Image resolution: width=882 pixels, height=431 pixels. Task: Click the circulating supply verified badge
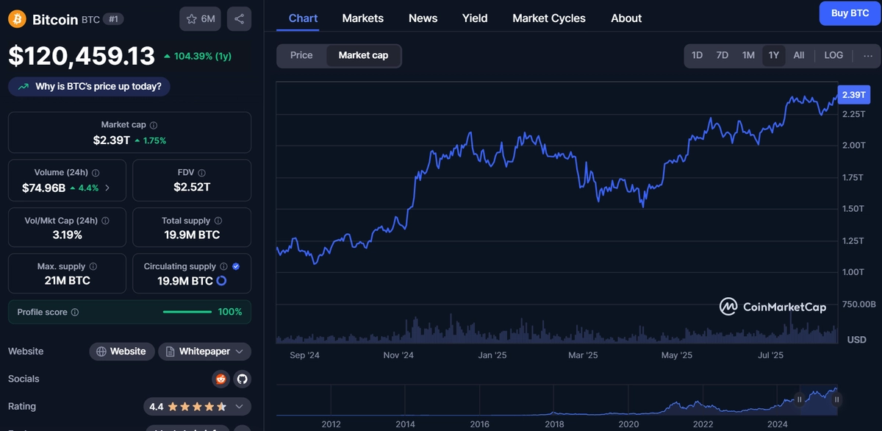236,266
